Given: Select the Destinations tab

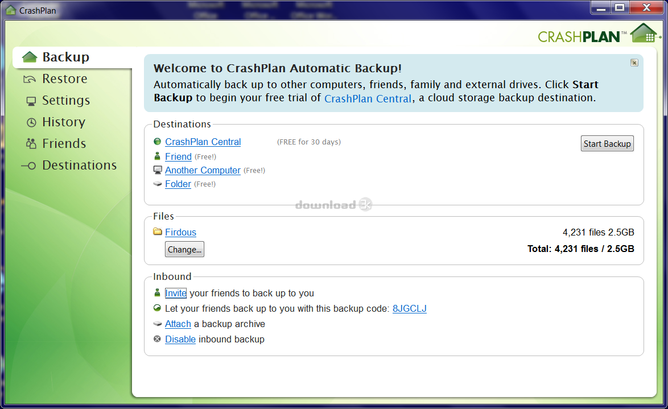Looking at the screenshot, I should [79, 166].
